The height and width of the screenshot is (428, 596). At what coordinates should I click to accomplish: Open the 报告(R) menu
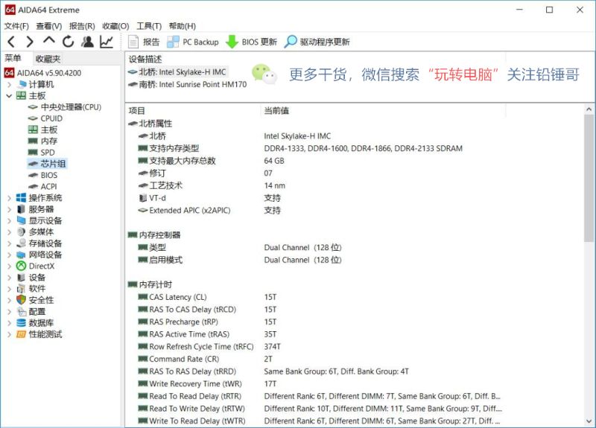82,26
